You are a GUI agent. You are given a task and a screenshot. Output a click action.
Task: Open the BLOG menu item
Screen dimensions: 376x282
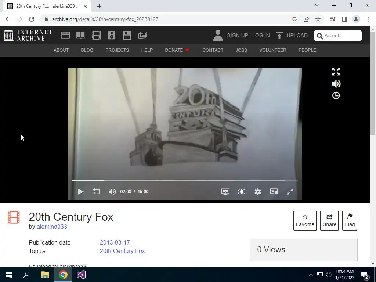(87, 50)
